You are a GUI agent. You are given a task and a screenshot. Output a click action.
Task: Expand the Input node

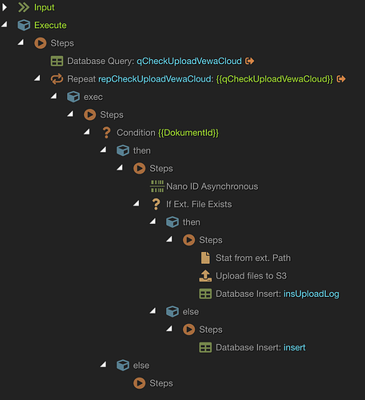[4, 7]
